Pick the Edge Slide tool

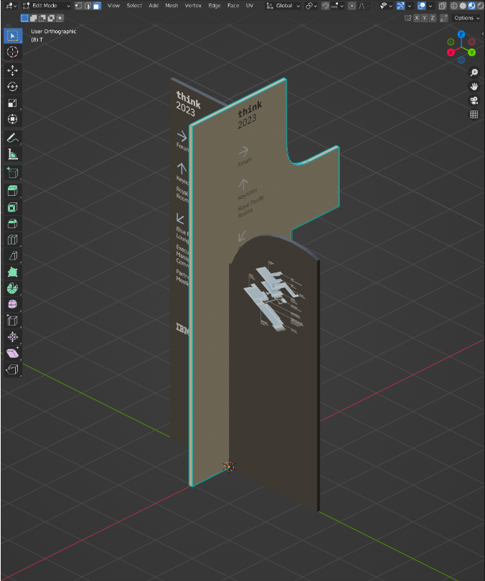[13, 321]
